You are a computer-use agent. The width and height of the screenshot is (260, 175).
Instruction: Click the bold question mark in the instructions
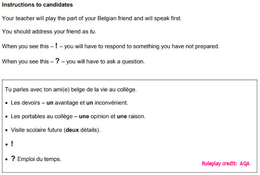(58, 61)
